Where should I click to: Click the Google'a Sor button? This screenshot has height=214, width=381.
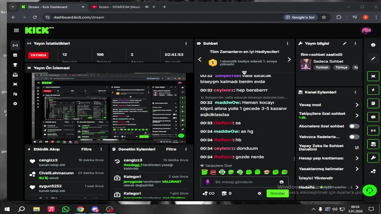click(x=300, y=17)
